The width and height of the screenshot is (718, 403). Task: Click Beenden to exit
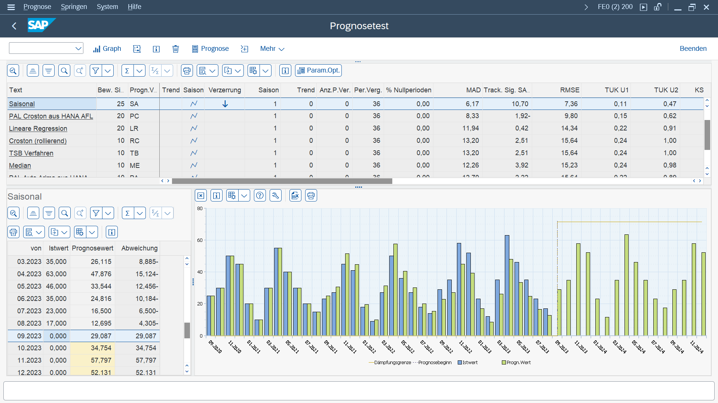click(693, 49)
